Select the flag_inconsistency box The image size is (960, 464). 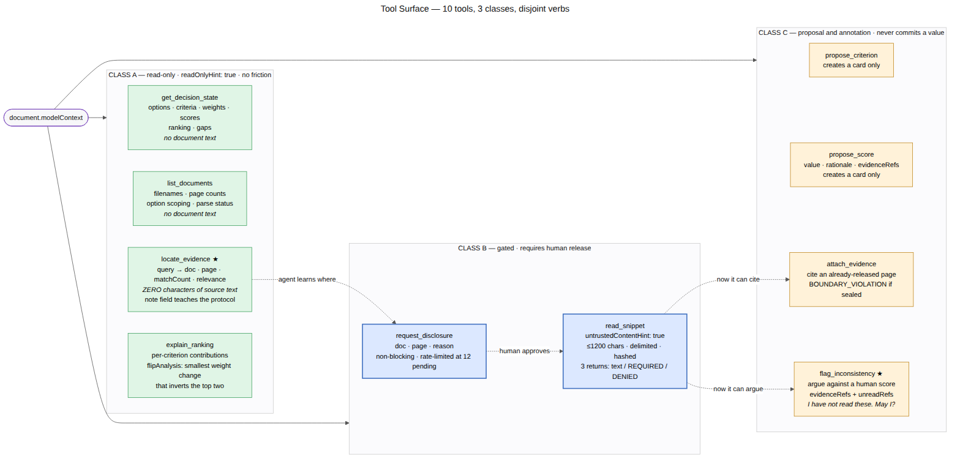[x=851, y=389]
